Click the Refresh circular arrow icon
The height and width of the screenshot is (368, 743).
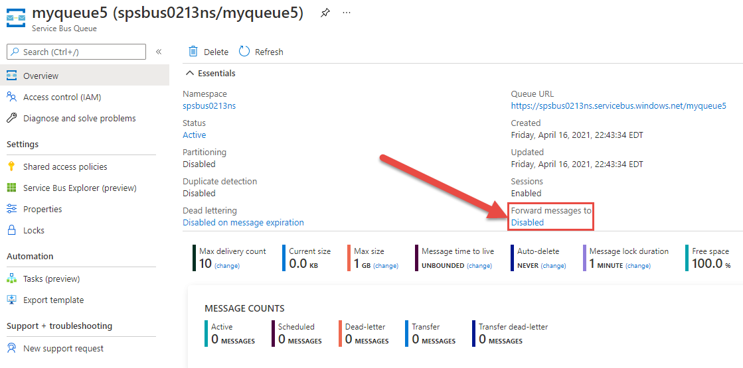point(244,52)
